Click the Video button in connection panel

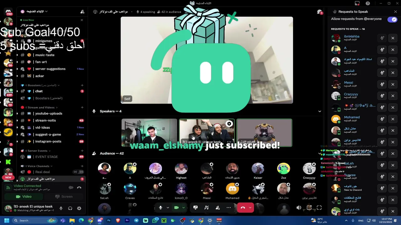pyautogui.click(x=24, y=197)
